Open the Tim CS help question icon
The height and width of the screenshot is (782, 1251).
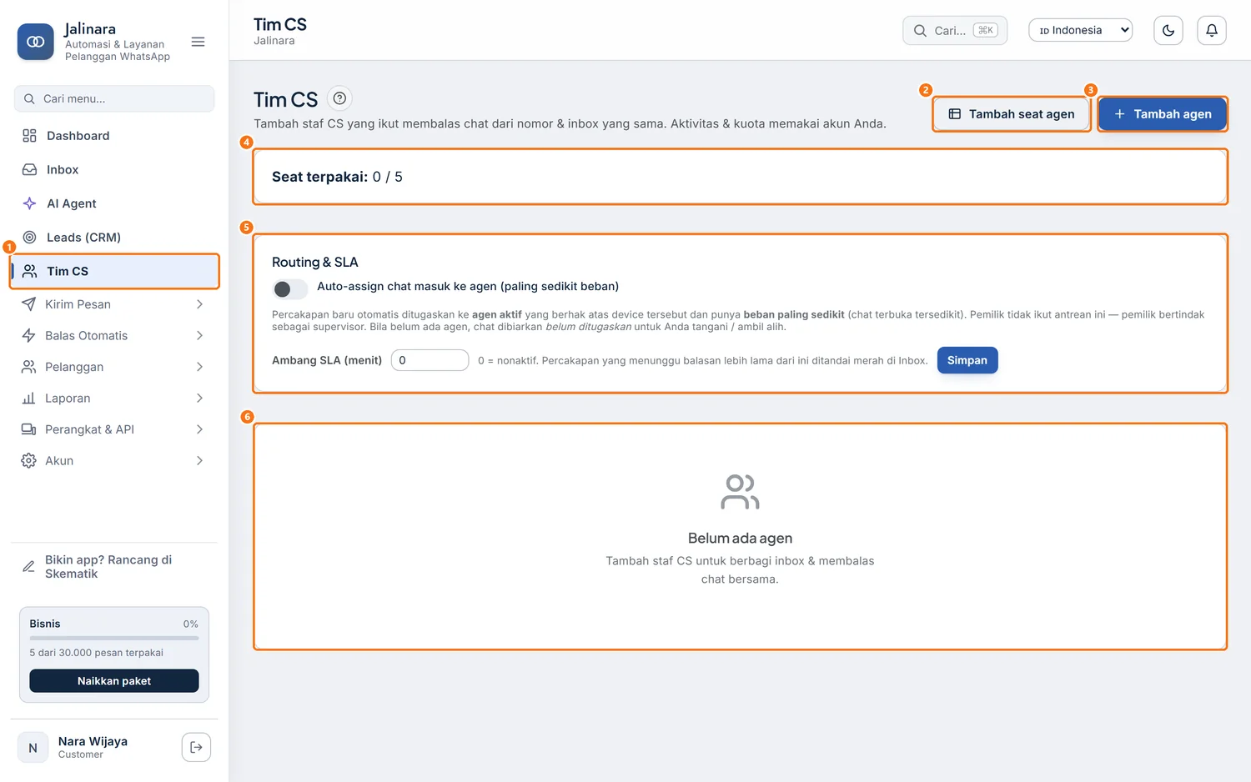coord(339,98)
